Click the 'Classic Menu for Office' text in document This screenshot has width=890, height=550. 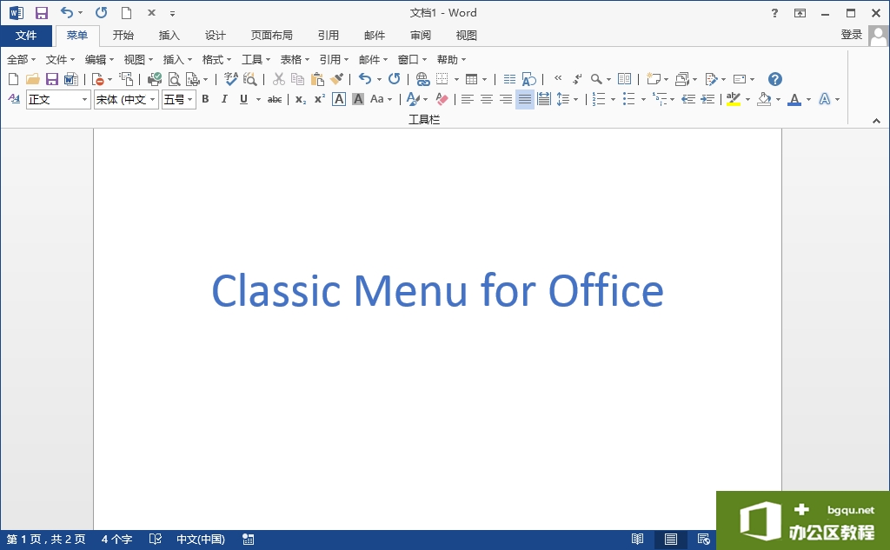438,290
